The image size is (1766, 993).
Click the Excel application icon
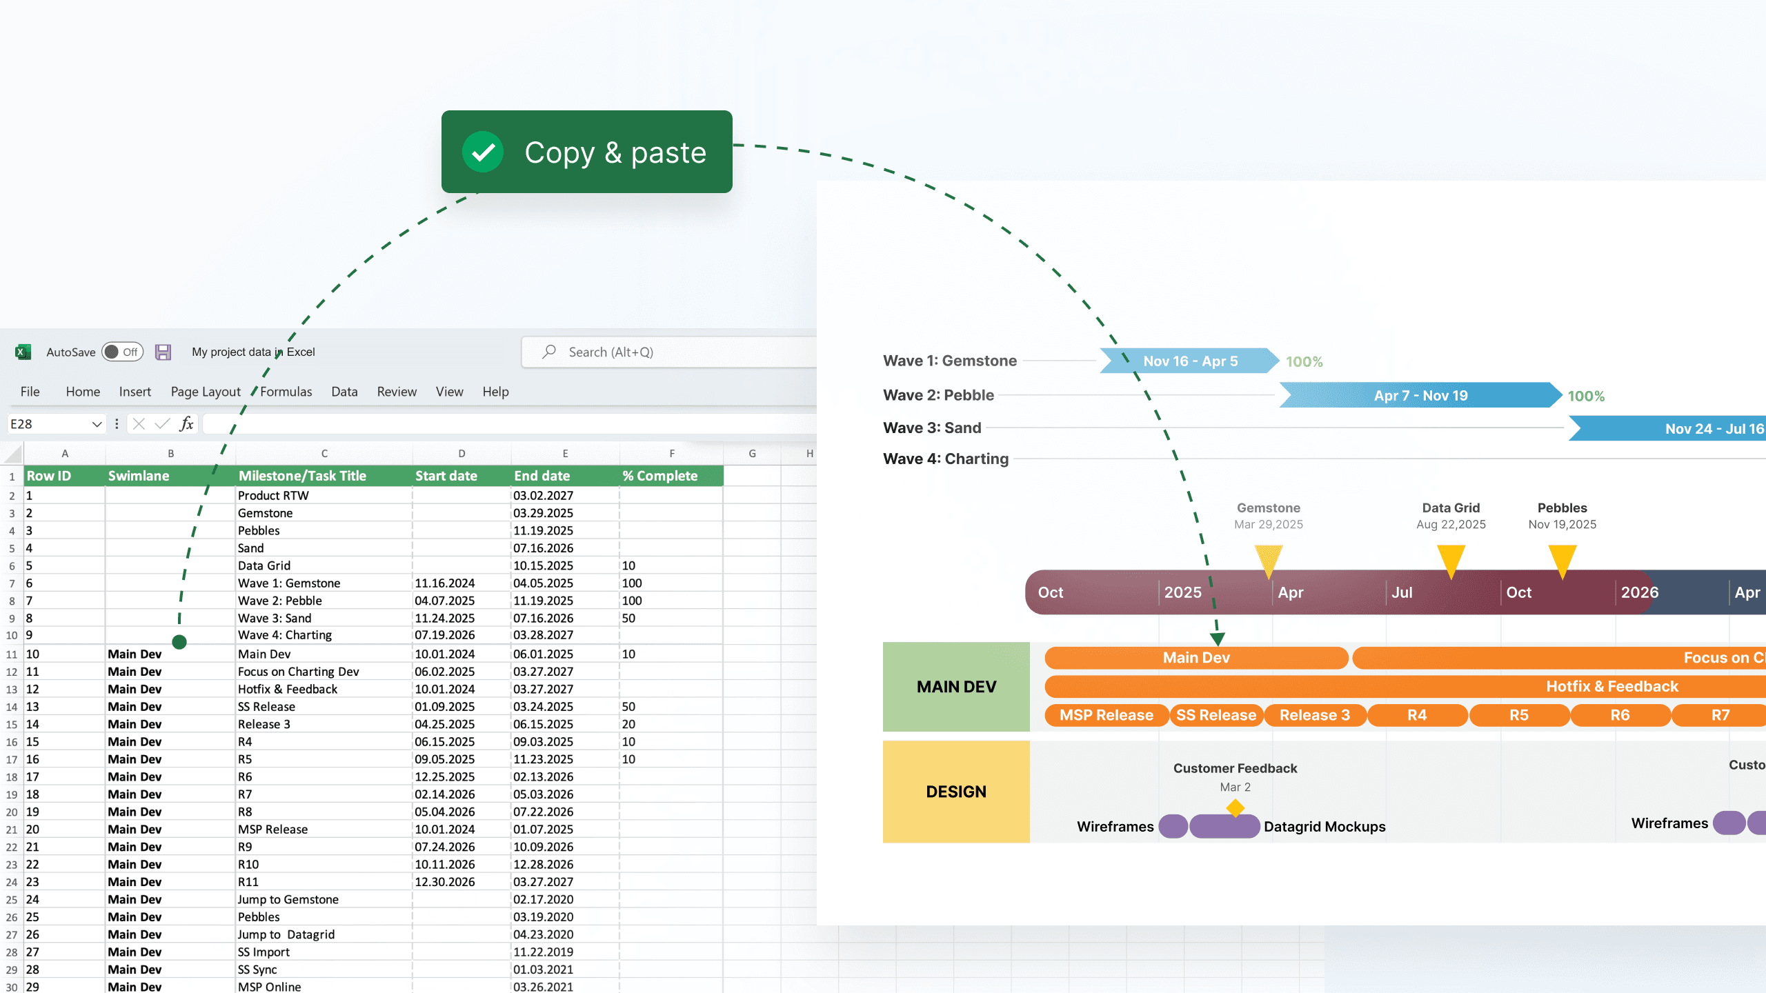(x=23, y=352)
